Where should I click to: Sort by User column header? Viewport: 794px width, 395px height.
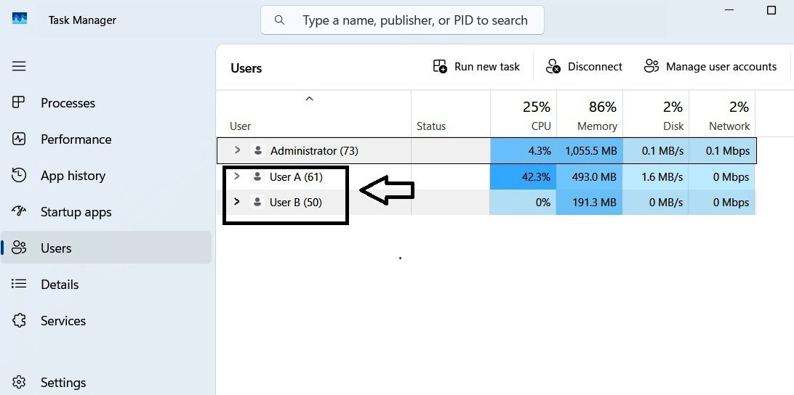[x=313, y=114]
